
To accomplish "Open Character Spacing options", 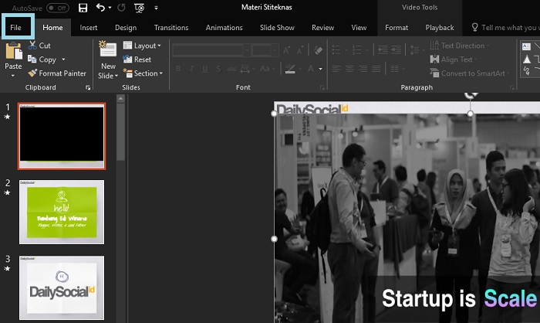I will click(x=245, y=69).
